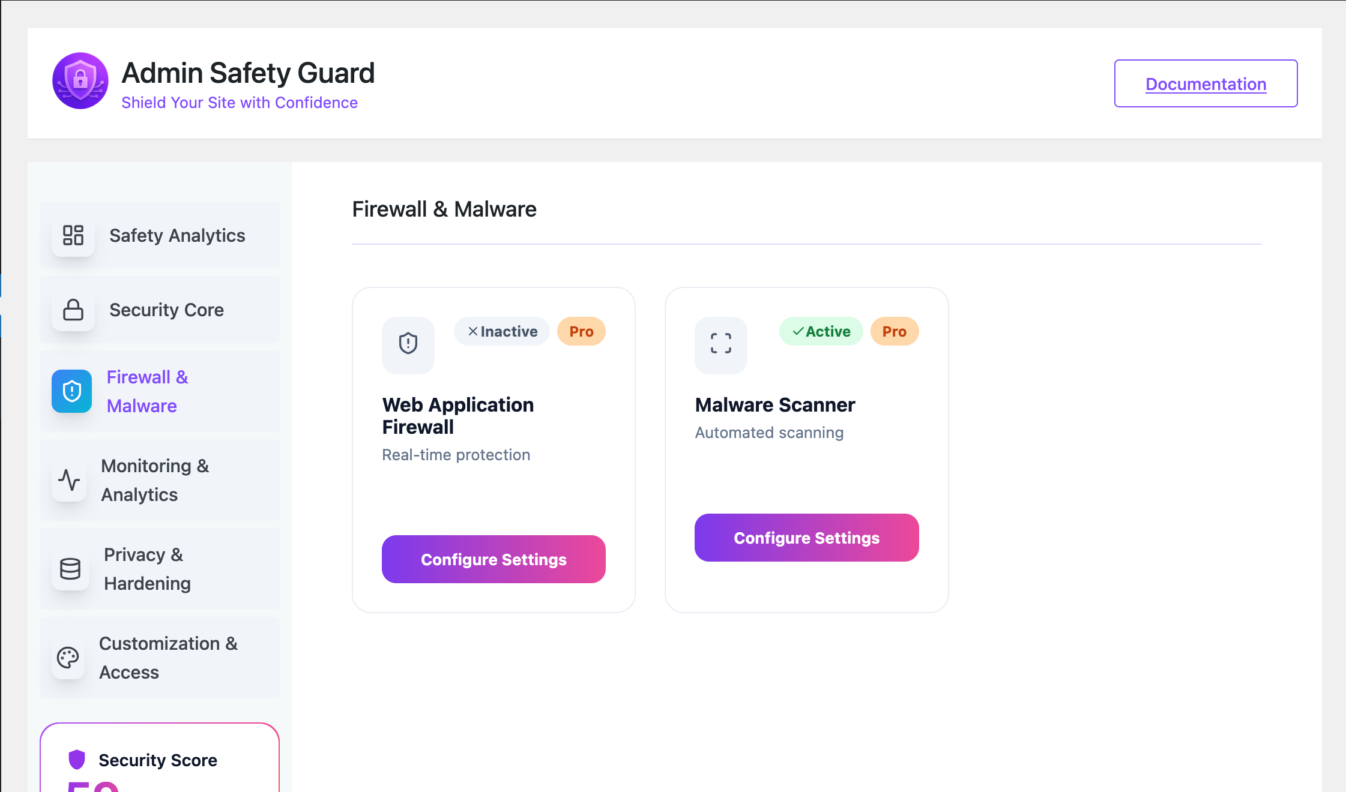1346x792 pixels.
Task: Click the Admin Safety Guard shield logo
Action: (80, 80)
